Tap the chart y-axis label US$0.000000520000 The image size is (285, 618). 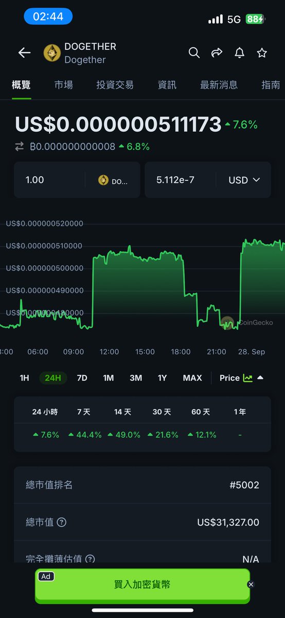(44, 224)
